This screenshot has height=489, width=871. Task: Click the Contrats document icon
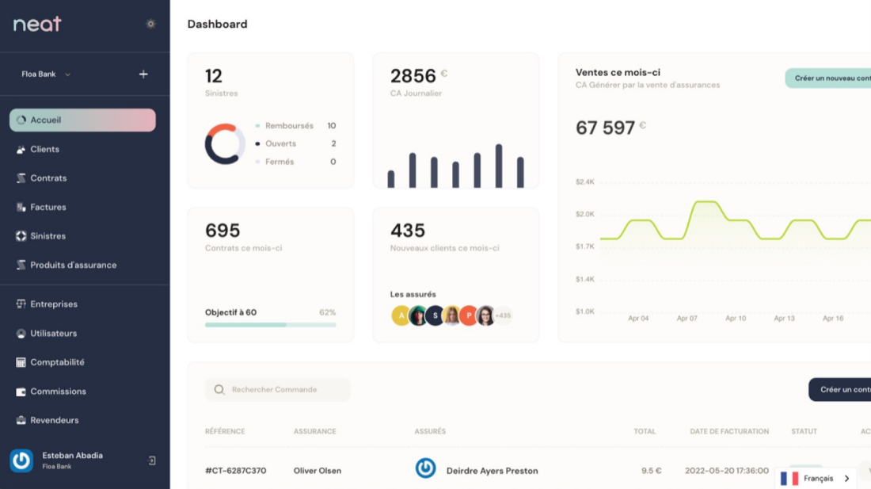(21, 178)
